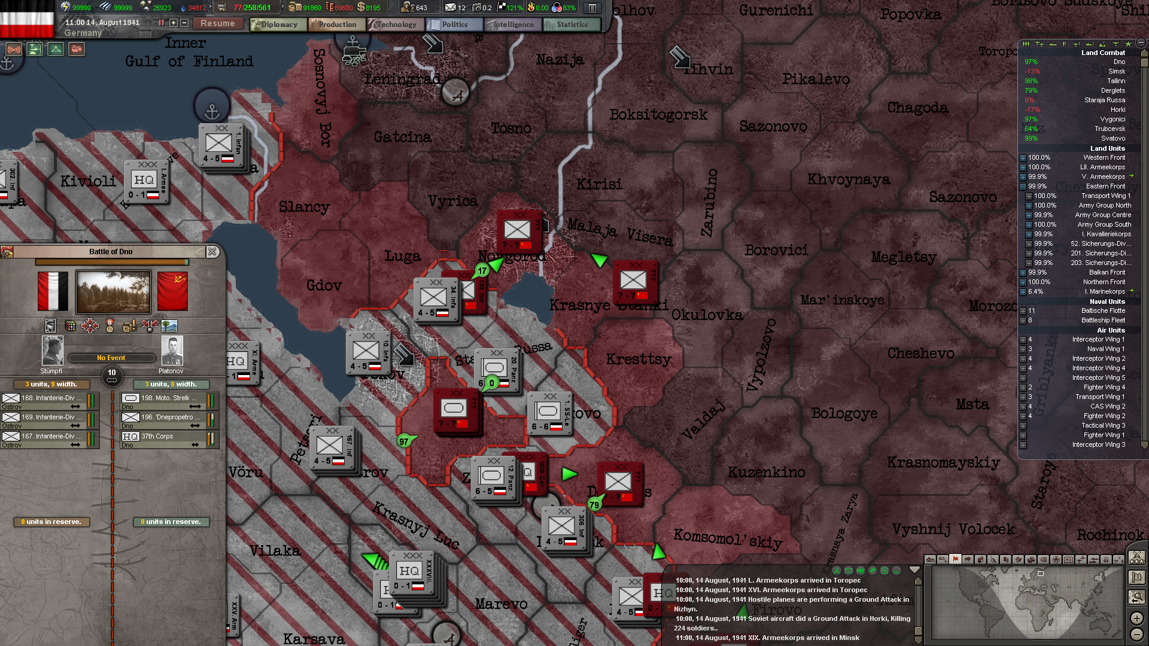The height and width of the screenshot is (646, 1149).
Task: Click the 17 battle marker near Novgorod
Action: point(482,271)
